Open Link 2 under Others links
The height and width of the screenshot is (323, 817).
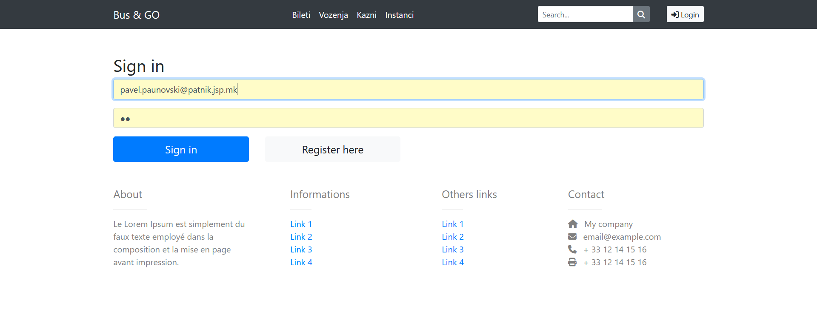pyautogui.click(x=452, y=237)
